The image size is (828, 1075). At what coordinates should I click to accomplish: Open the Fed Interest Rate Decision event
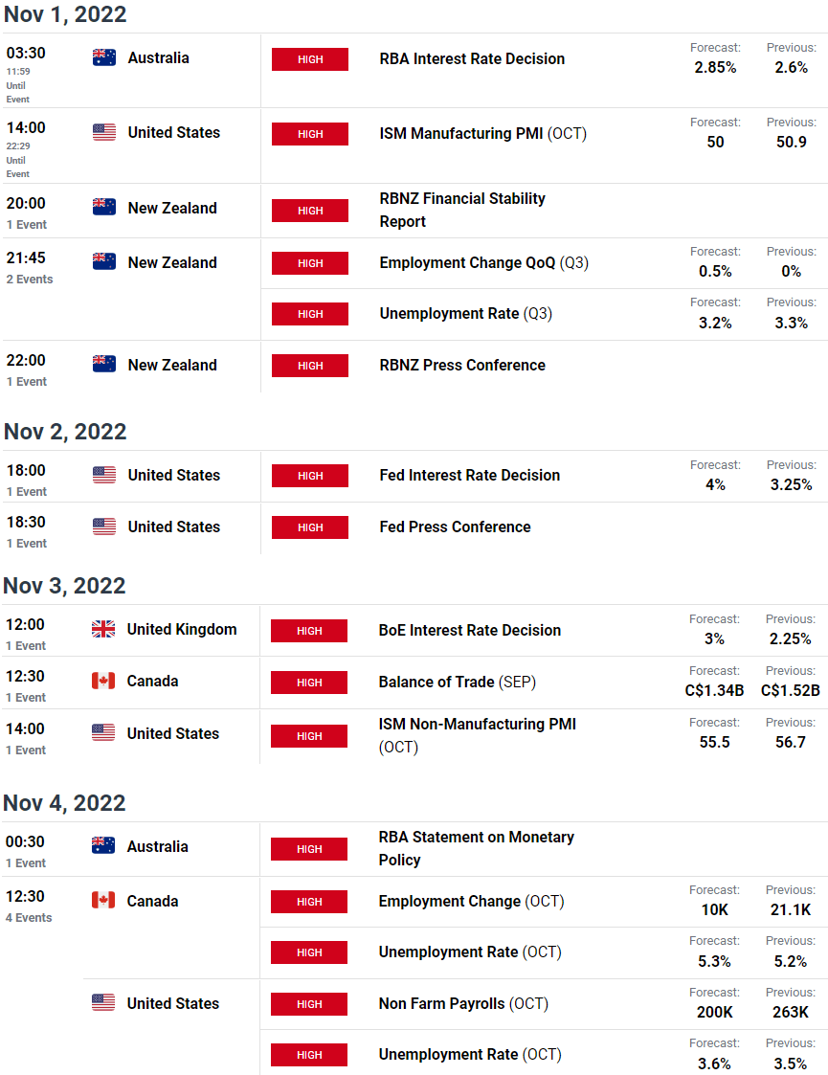click(x=470, y=475)
